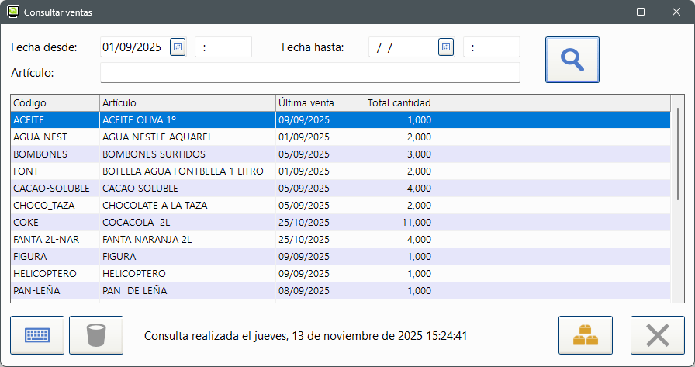Sort by Última venta column header
The width and height of the screenshot is (695, 367).
(x=313, y=103)
